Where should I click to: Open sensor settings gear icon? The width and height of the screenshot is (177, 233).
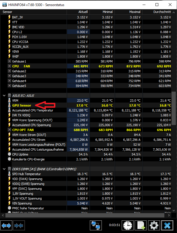[154, 226]
